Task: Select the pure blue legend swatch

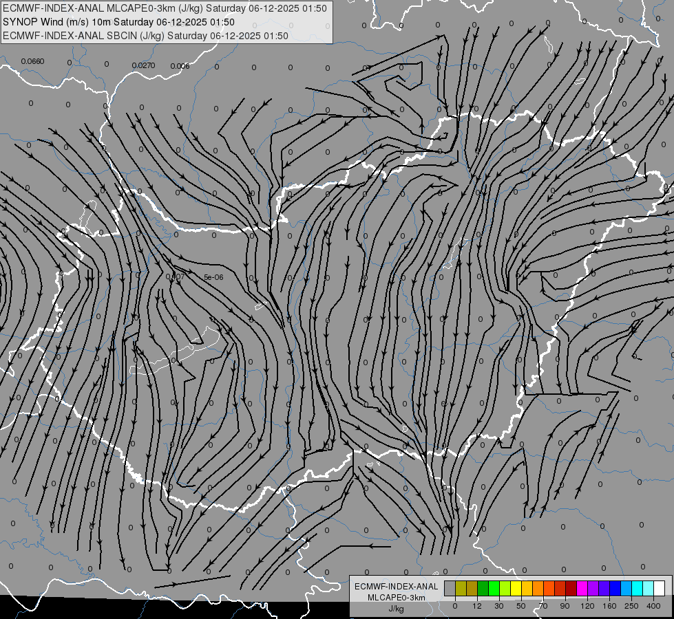Action: click(x=615, y=588)
